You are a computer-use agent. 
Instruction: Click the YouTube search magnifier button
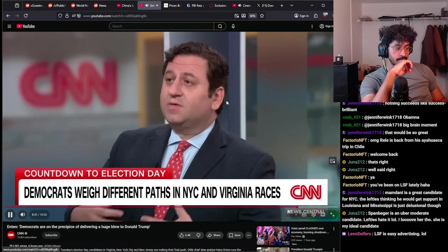pyautogui.click(x=220, y=26)
